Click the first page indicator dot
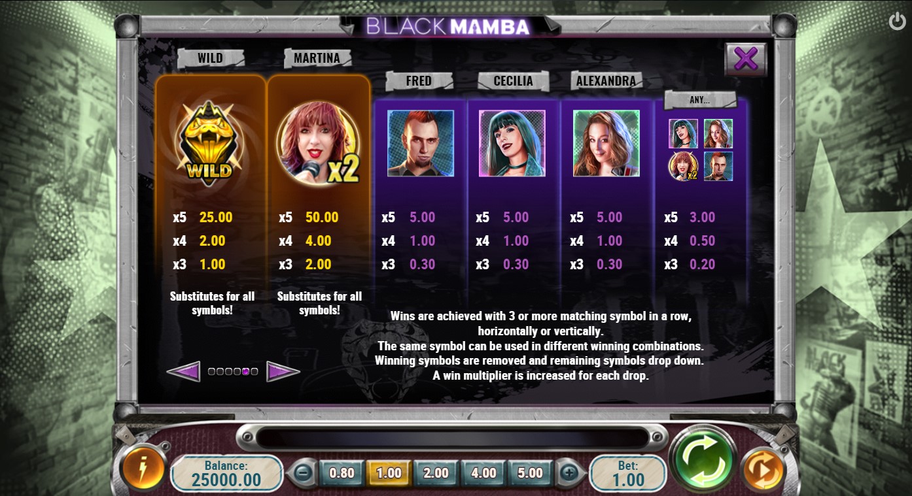This screenshot has width=912, height=496. pos(212,371)
